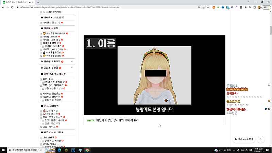The width and height of the screenshot is (272, 153).
Task: Click the 징버거 TMI preview image
Action: pyautogui.click(x=154, y=75)
